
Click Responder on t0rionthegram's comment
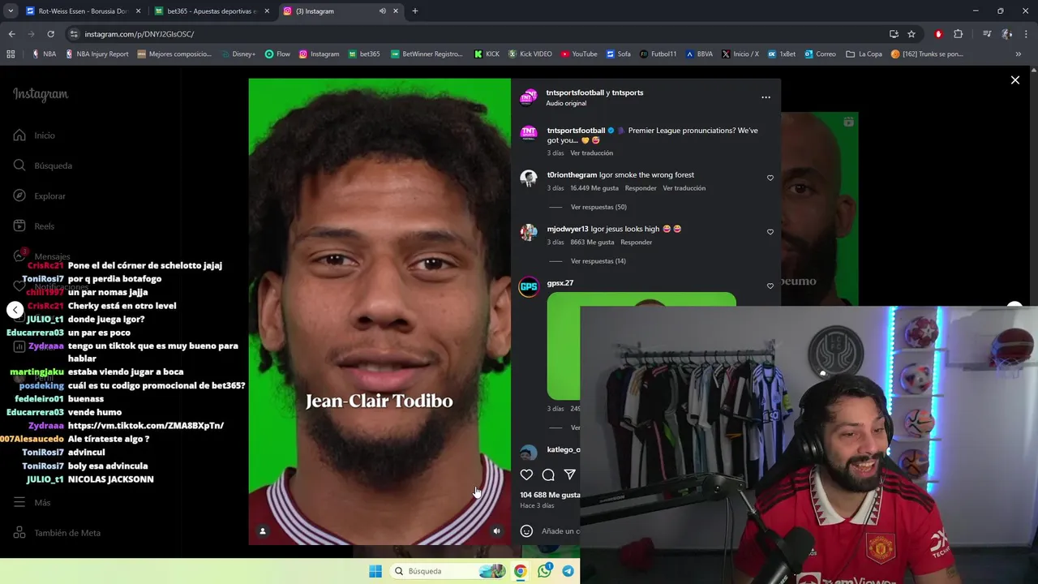coord(641,188)
